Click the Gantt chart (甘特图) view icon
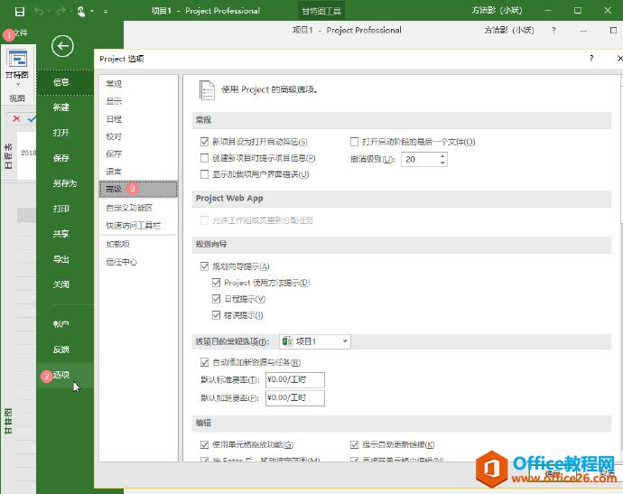This screenshot has width=623, height=494. point(17,60)
